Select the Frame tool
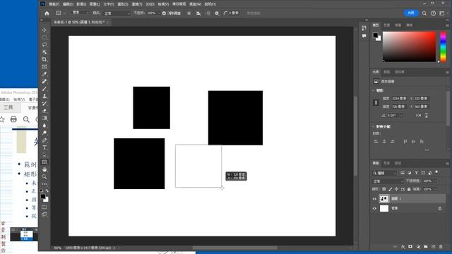This screenshot has height=254, width=452. coord(44,67)
